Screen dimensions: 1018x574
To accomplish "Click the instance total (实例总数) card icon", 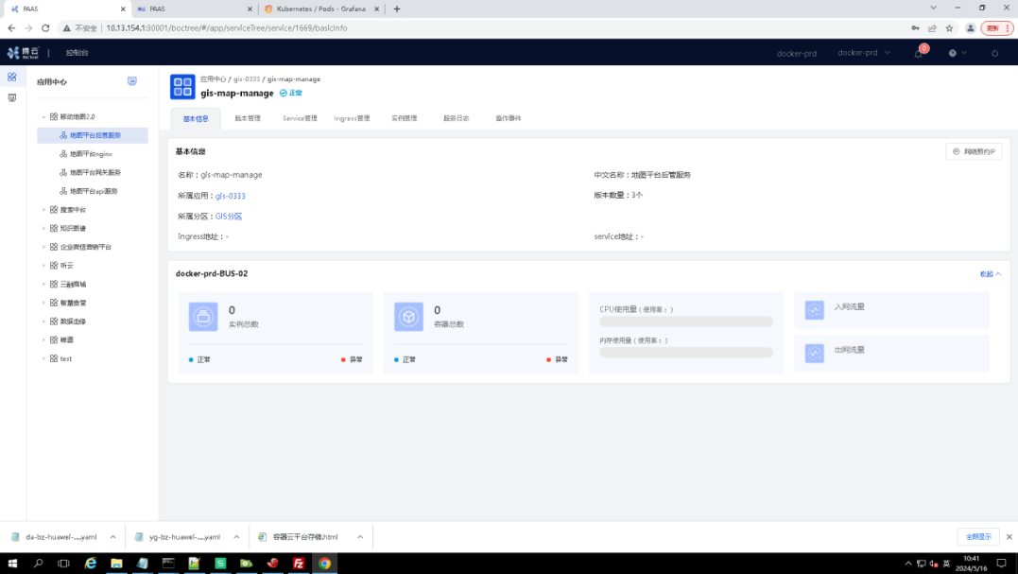I will 203,317.
